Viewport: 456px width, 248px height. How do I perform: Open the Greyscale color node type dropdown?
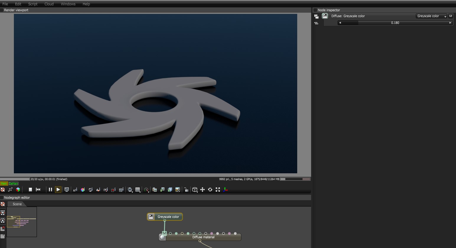coord(432,16)
